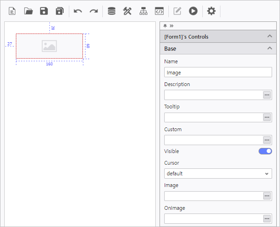Click the Save All icon
Image resolution: width=280 pixels, height=227 pixels.
click(60, 11)
